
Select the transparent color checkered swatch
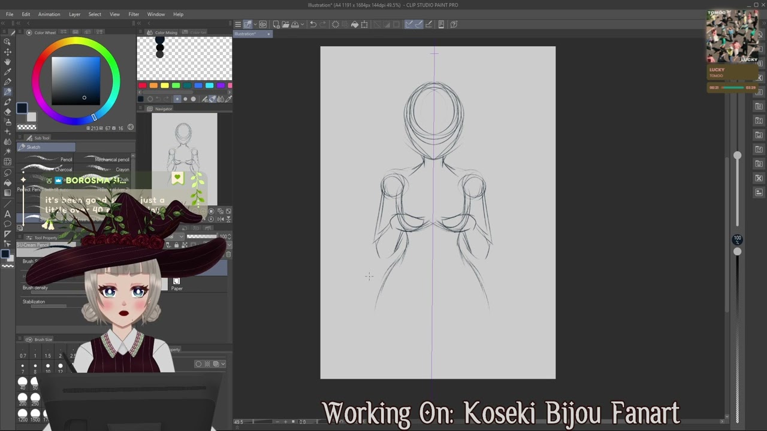coord(26,127)
